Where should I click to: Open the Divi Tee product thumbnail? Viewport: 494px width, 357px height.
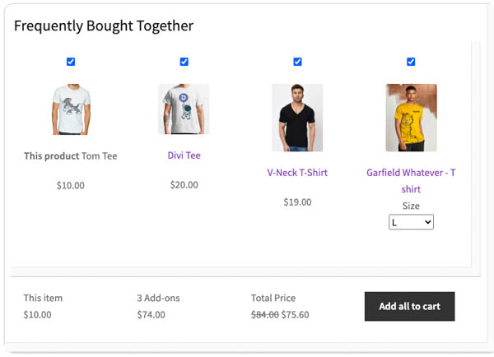tap(184, 109)
